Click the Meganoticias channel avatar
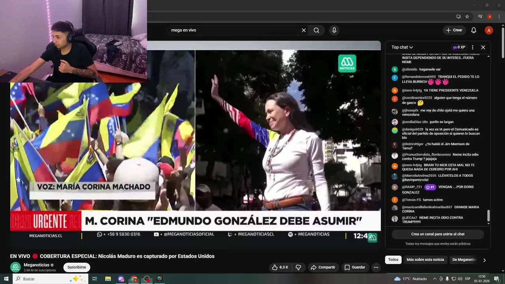 tap(15, 267)
